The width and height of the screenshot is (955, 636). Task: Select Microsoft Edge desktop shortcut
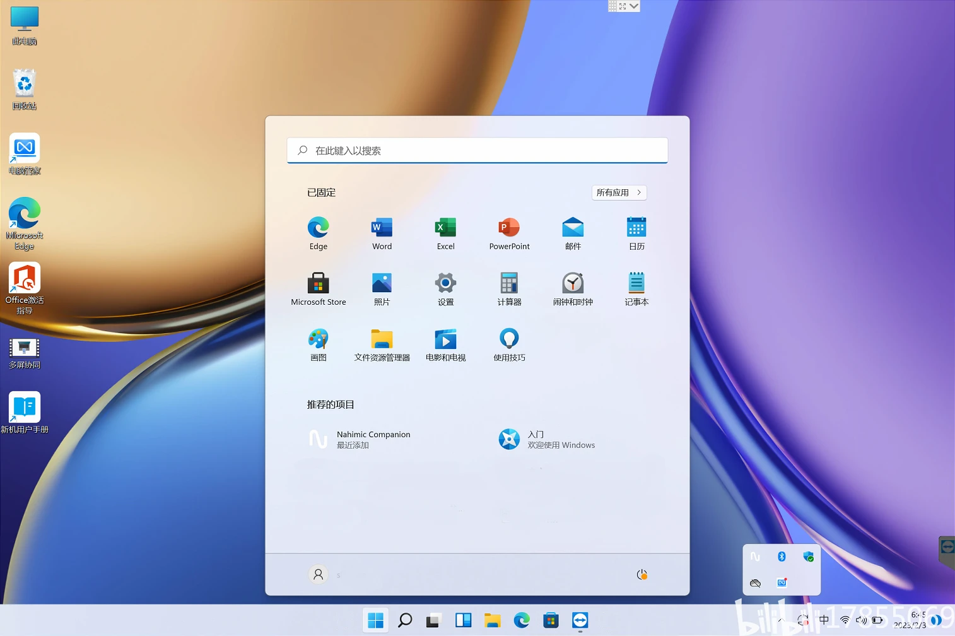point(25,223)
